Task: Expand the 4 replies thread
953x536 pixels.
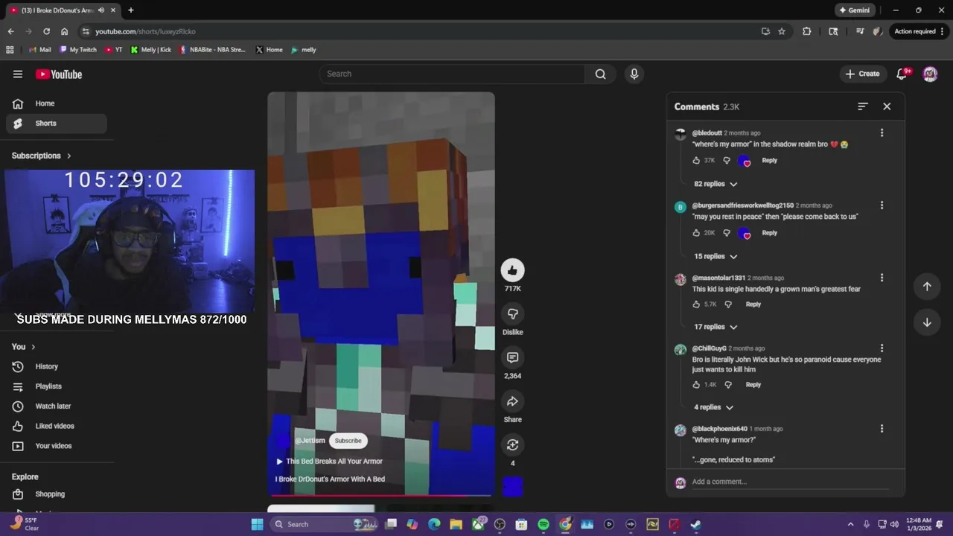Action: click(x=713, y=407)
